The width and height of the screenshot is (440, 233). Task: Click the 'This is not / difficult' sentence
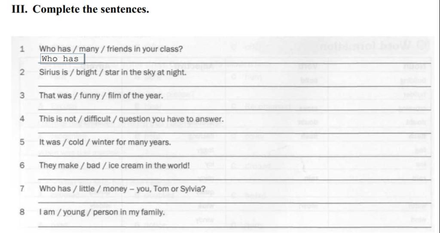[131, 119]
